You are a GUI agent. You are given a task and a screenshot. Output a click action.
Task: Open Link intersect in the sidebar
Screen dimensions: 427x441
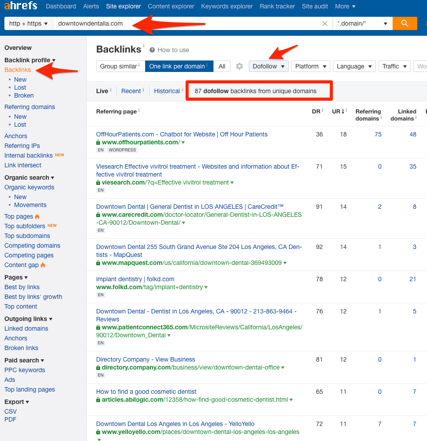click(23, 166)
